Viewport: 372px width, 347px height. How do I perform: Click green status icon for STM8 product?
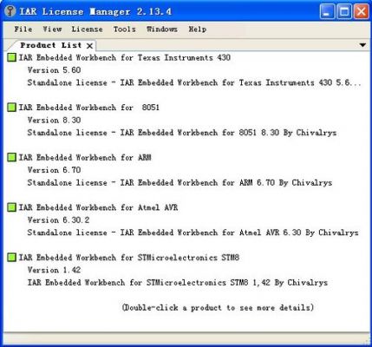11,257
